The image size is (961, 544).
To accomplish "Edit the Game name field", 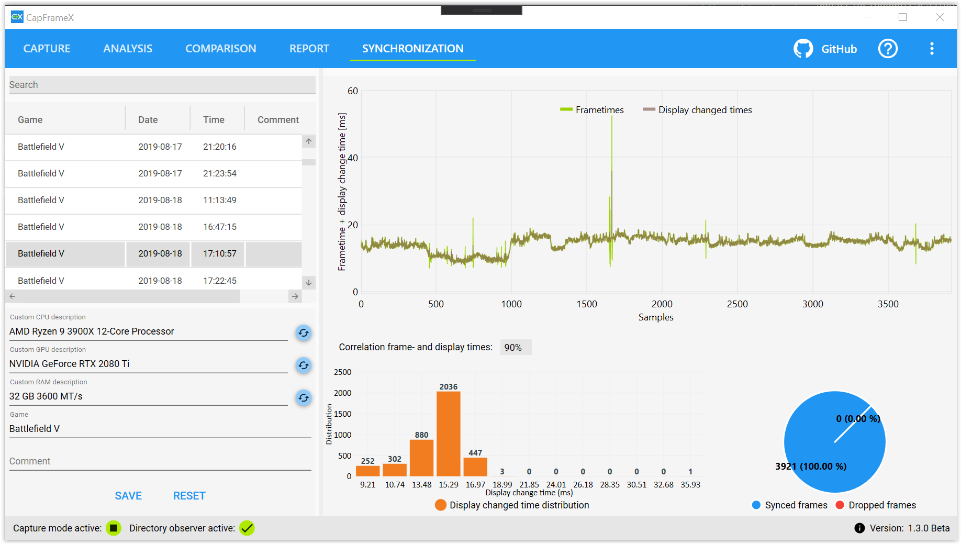I will [x=160, y=429].
